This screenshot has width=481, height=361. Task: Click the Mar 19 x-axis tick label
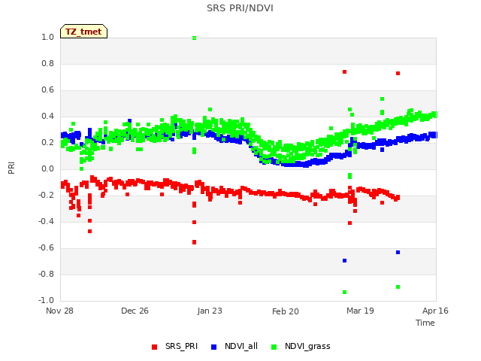[x=360, y=311]
